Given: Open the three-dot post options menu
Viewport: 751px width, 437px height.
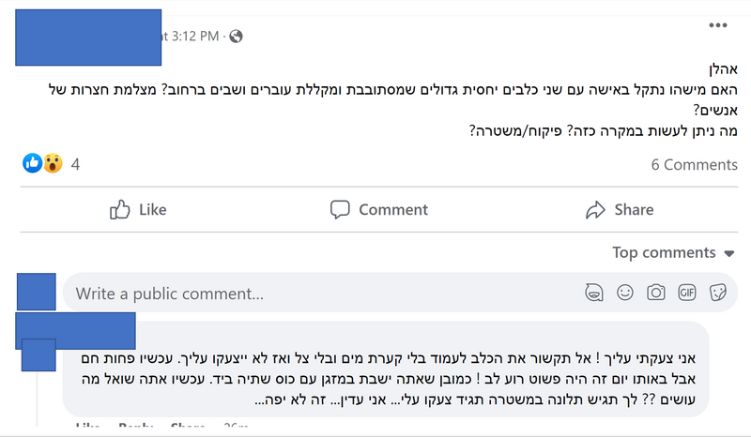Looking at the screenshot, I should coord(717,25).
